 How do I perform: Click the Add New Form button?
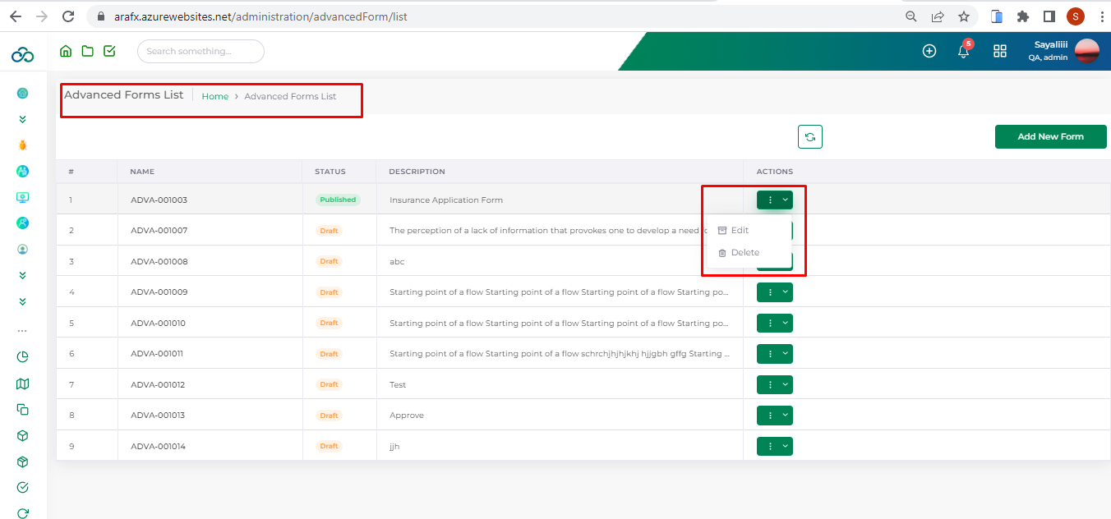(1050, 137)
